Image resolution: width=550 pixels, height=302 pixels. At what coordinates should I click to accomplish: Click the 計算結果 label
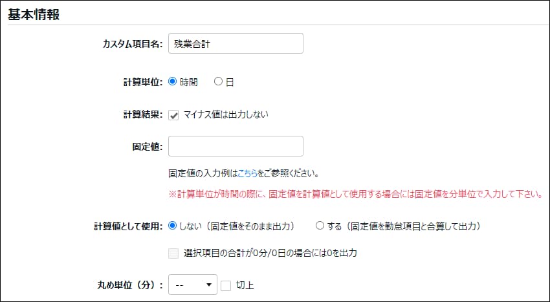(138, 115)
